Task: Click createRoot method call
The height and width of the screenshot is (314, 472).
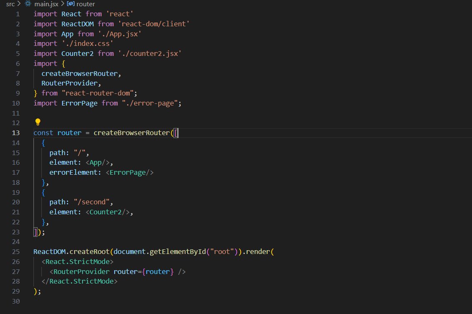Action: pos(89,252)
